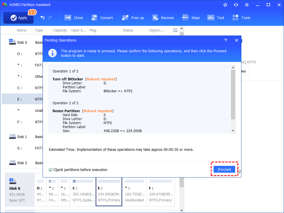Click the Capacity column header
This screenshot has height=213, width=284.
coord(60,30)
